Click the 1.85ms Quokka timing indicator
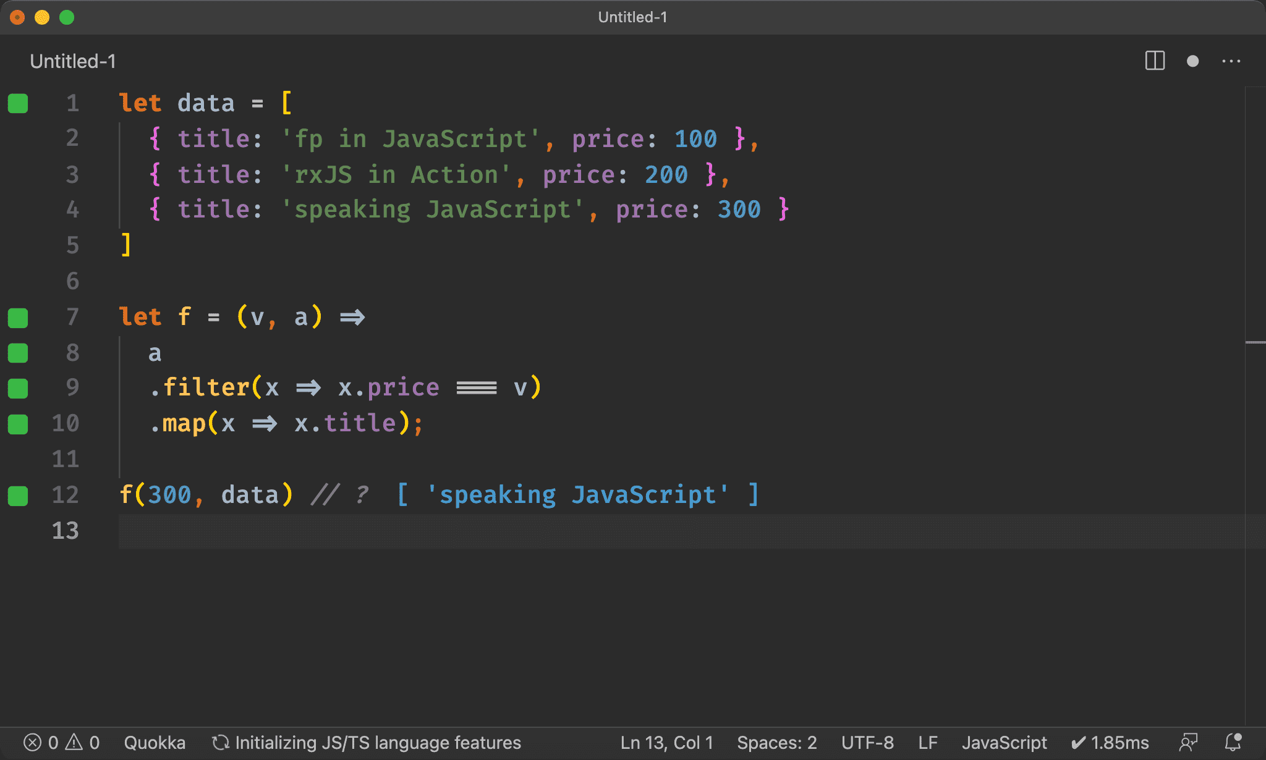1266x760 pixels. [1110, 742]
